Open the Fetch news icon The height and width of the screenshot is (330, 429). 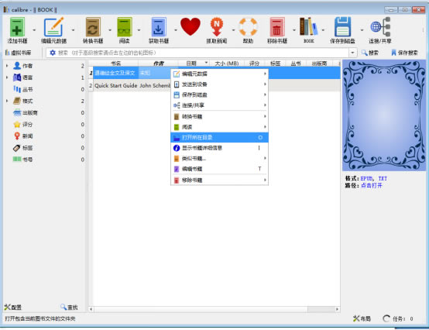(217, 27)
